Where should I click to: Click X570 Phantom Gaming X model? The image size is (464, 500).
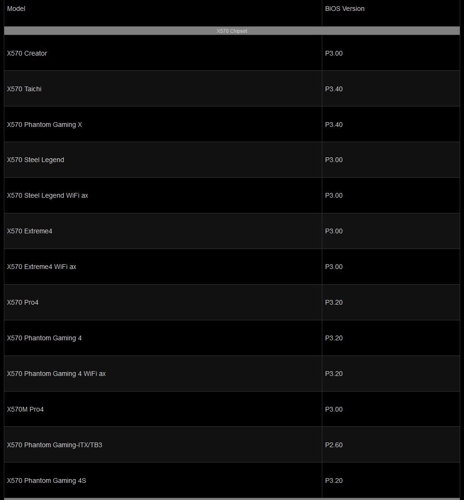44,125
